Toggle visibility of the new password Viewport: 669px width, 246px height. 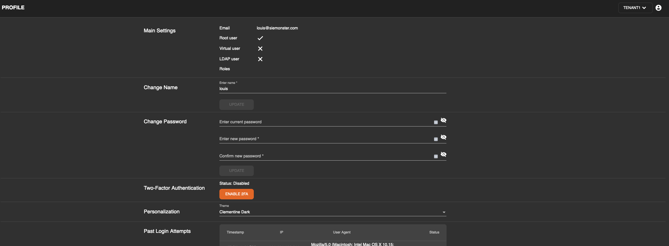point(443,137)
